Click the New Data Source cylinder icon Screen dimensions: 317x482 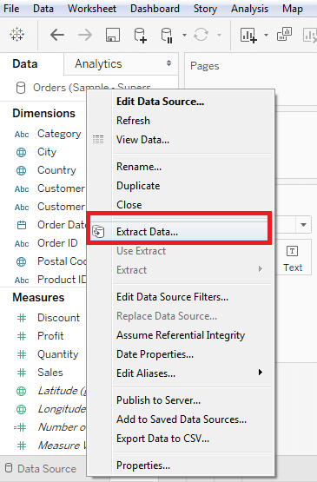click(140, 35)
